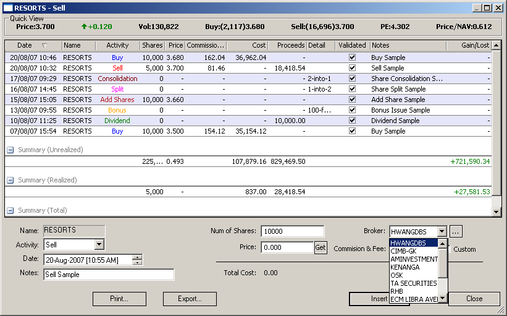Select the Bonus activity cell

[x=117, y=110]
